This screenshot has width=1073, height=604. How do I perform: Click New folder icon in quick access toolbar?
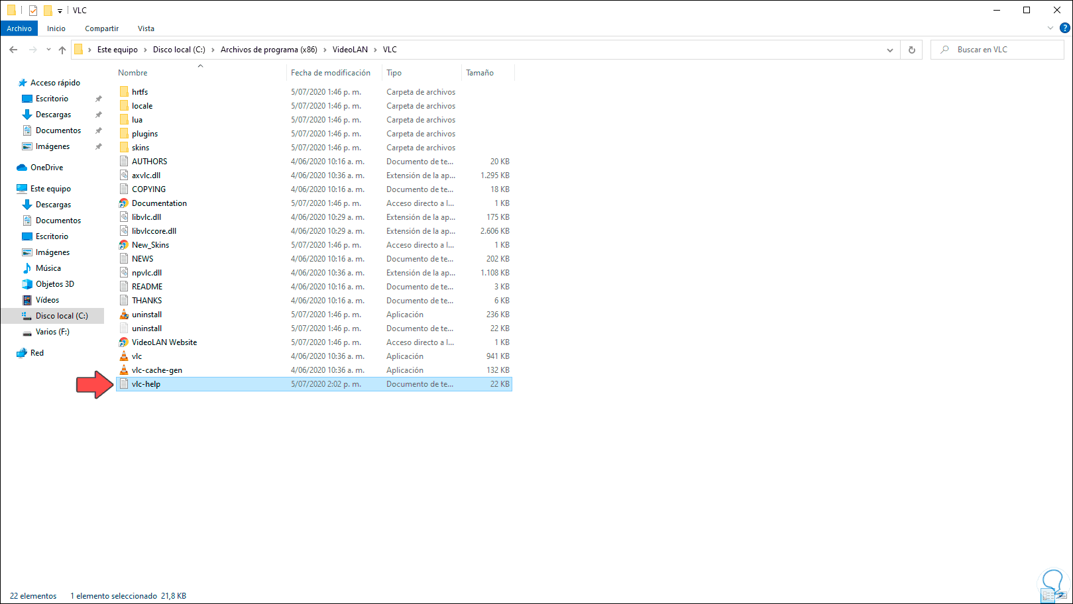click(48, 11)
